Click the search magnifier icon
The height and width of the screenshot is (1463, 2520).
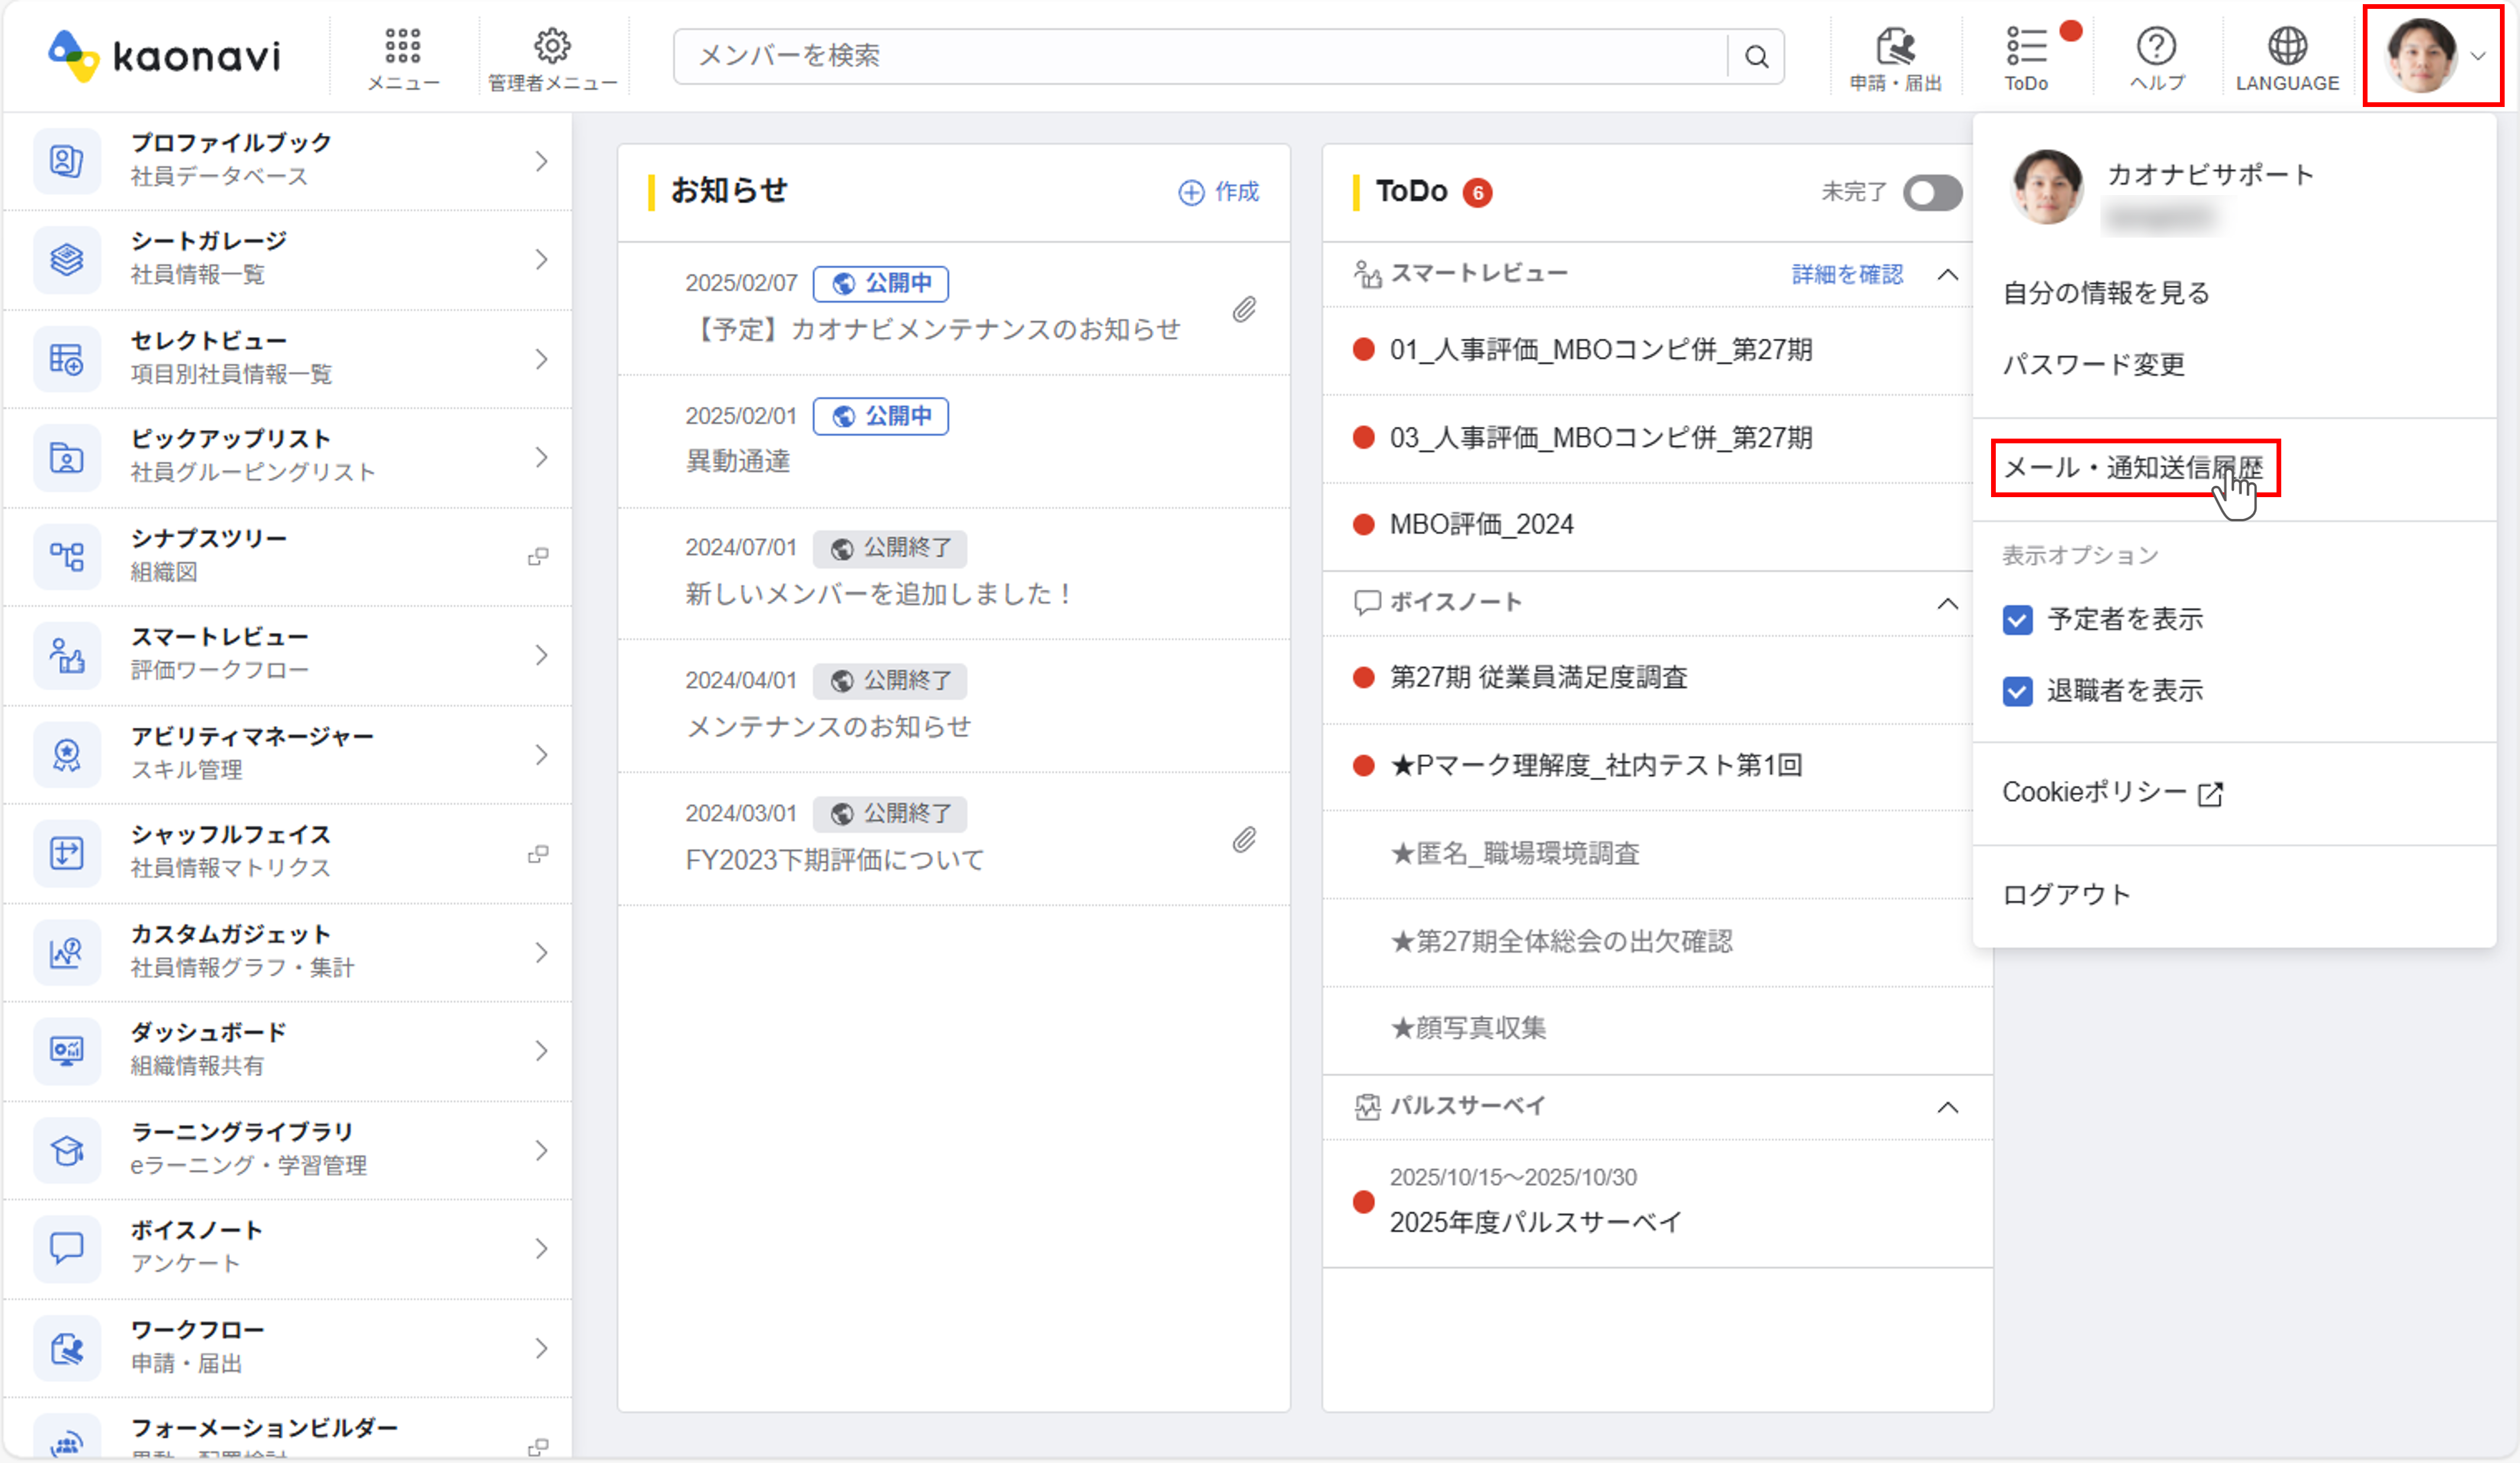point(1756,57)
